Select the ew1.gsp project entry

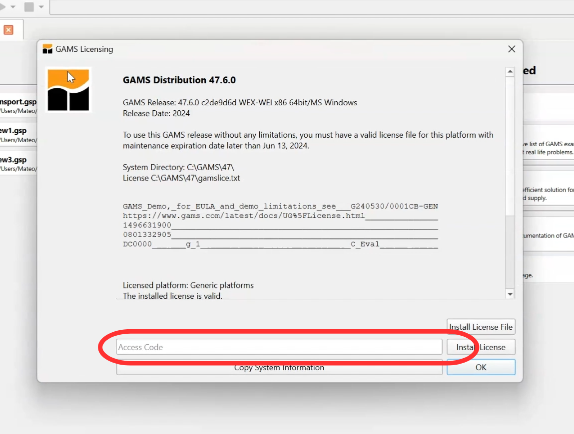[x=18, y=135]
